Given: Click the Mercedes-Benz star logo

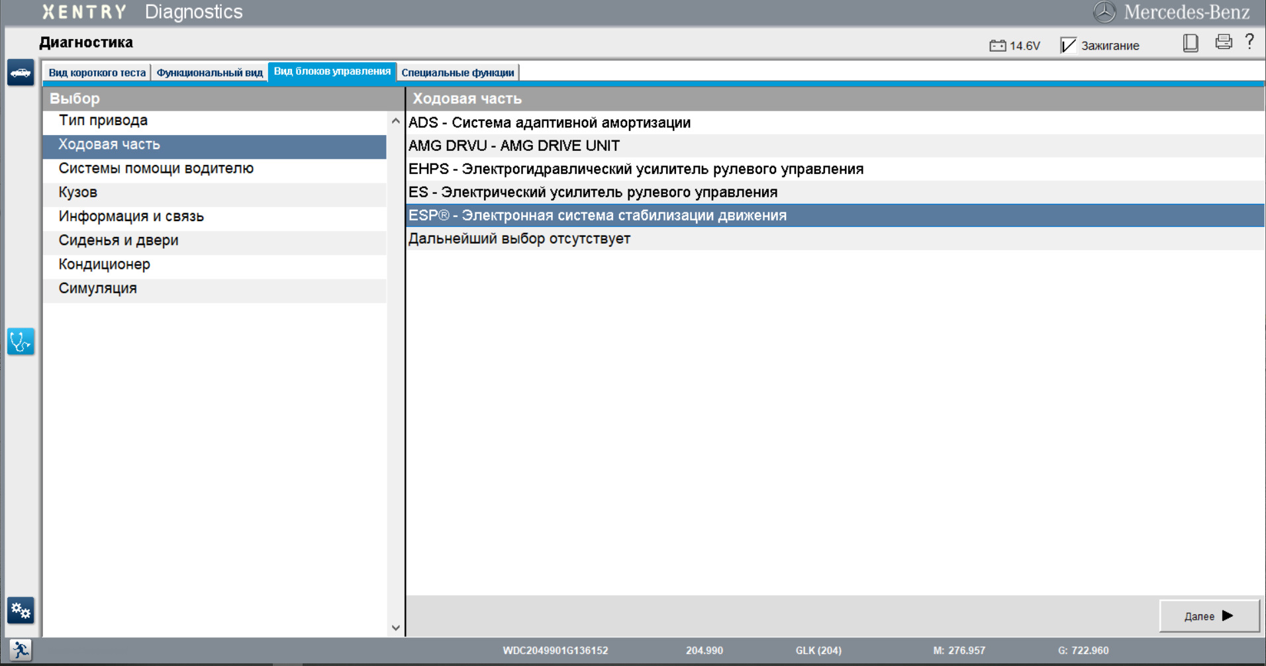Looking at the screenshot, I should (x=1104, y=12).
